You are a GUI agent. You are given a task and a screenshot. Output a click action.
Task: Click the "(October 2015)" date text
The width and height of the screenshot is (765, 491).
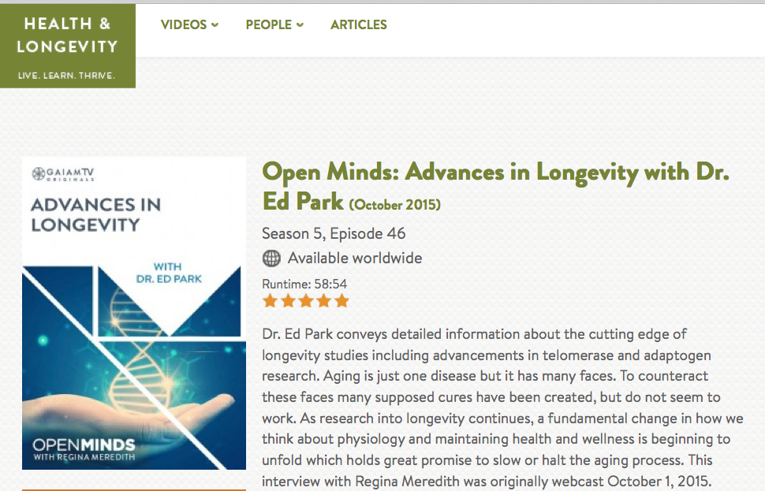point(394,205)
